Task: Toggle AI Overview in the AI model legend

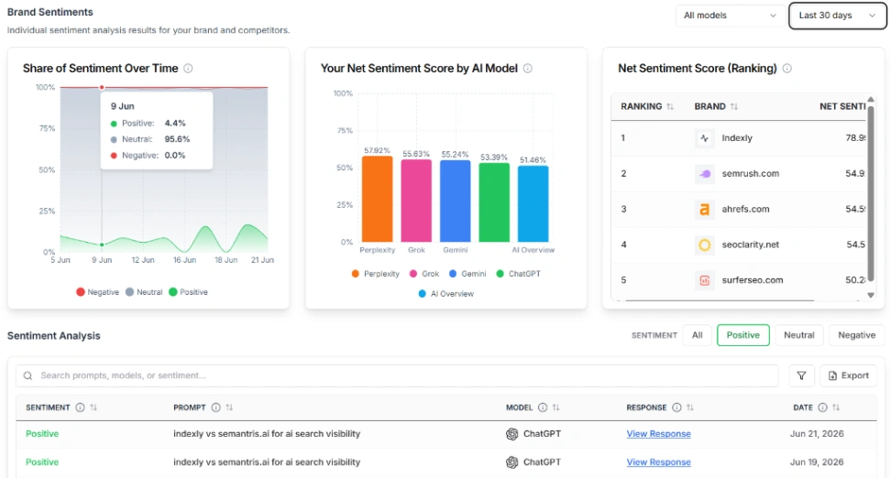Action: (446, 294)
